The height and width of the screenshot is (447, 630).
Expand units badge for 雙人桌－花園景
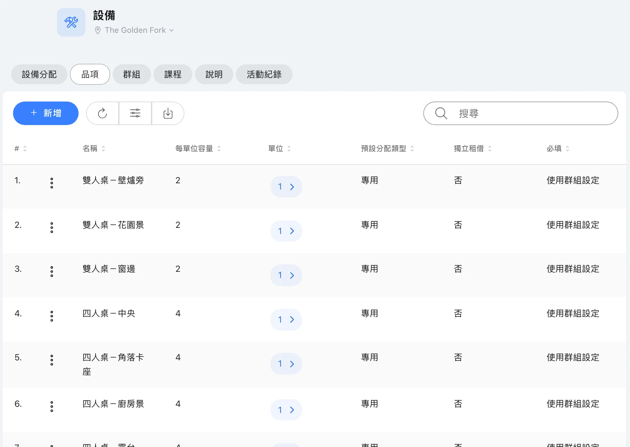click(286, 231)
